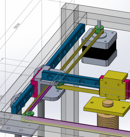Click the green pulley on motor shaft
Viewport: 130px width, 137px height.
click(99, 29)
